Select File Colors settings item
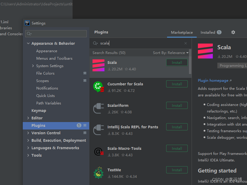Viewport: 247px width, 185px height. point(45,73)
